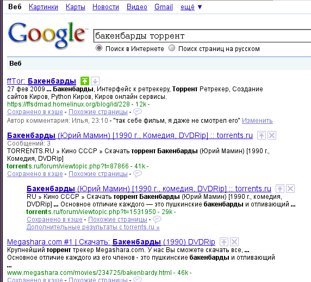Click the search box with 'бакенбарды торрент'
Image resolution: width=311 pixels, height=282 pixels.
point(202,36)
